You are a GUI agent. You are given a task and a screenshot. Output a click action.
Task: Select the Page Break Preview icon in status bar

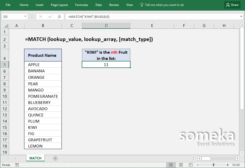[190, 165]
